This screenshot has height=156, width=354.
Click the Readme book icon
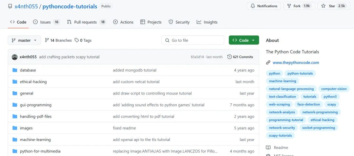268,148
